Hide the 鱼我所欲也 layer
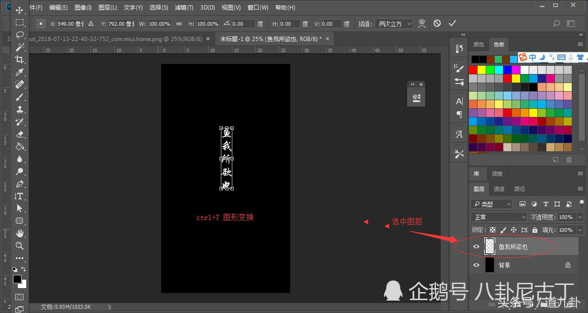Screen dimensions: 588x313 coord(476,246)
